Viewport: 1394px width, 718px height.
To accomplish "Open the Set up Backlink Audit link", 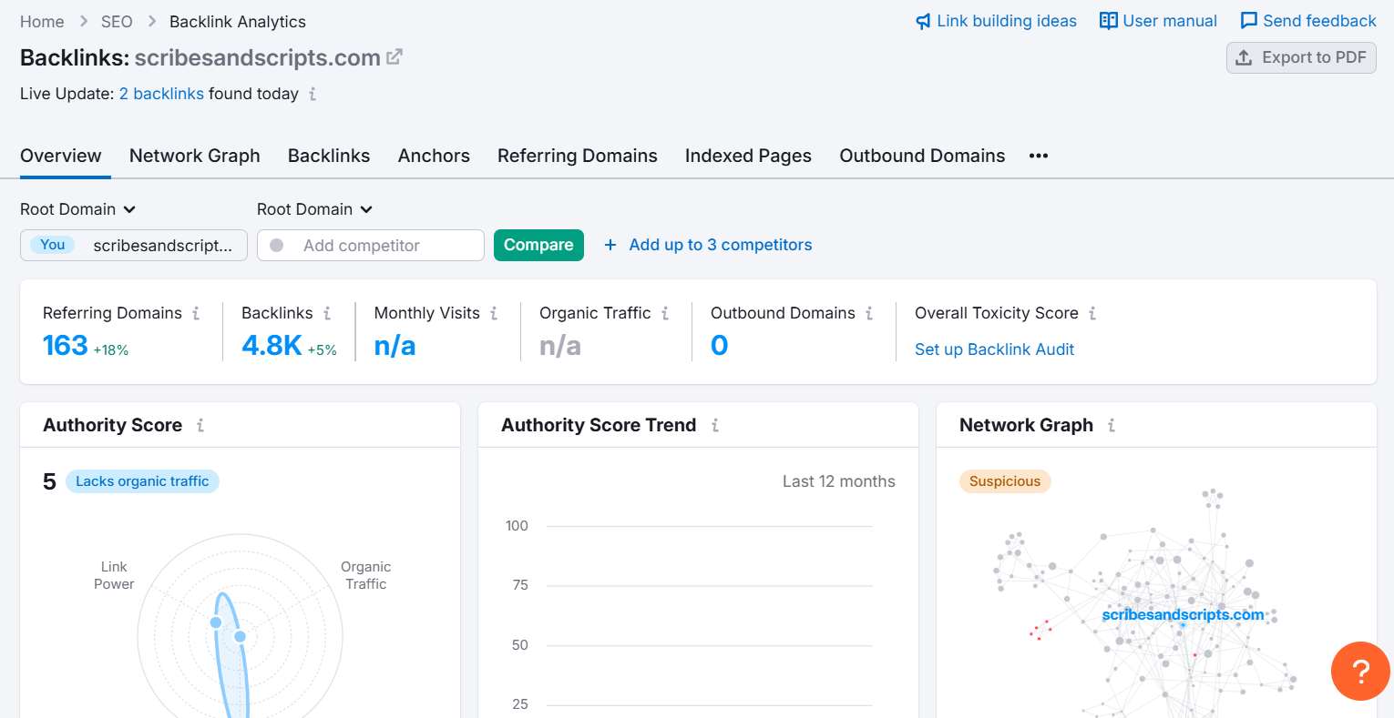I will point(994,349).
